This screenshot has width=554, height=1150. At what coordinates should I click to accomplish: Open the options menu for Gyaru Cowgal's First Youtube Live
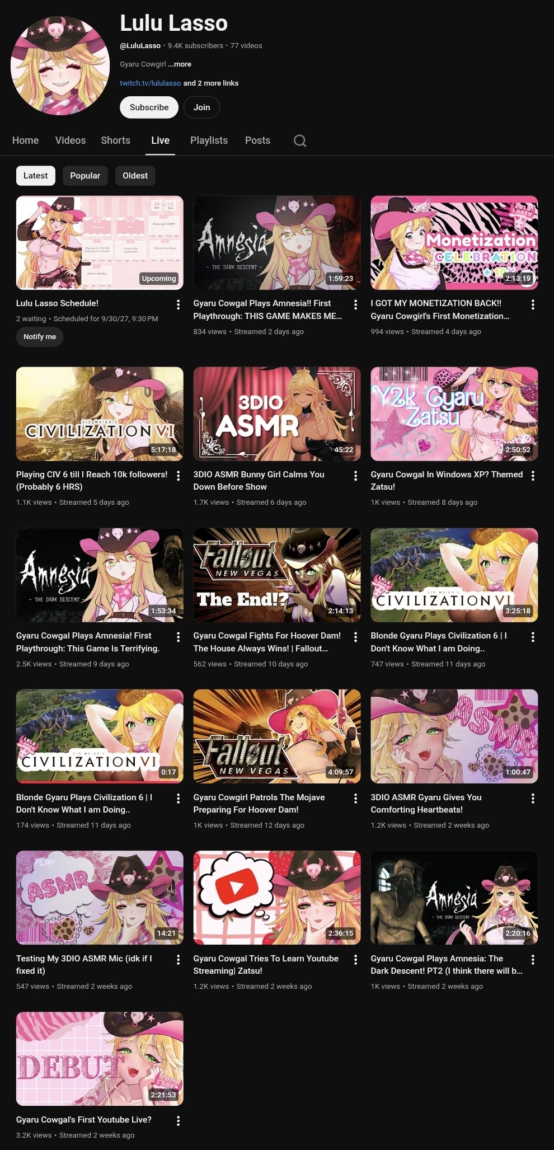click(178, 1121)
